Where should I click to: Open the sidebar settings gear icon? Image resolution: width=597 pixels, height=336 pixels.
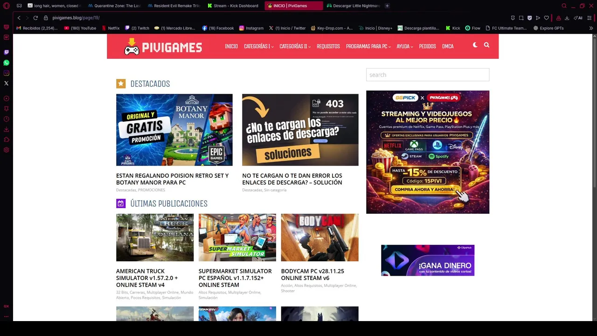coord(7,150)
